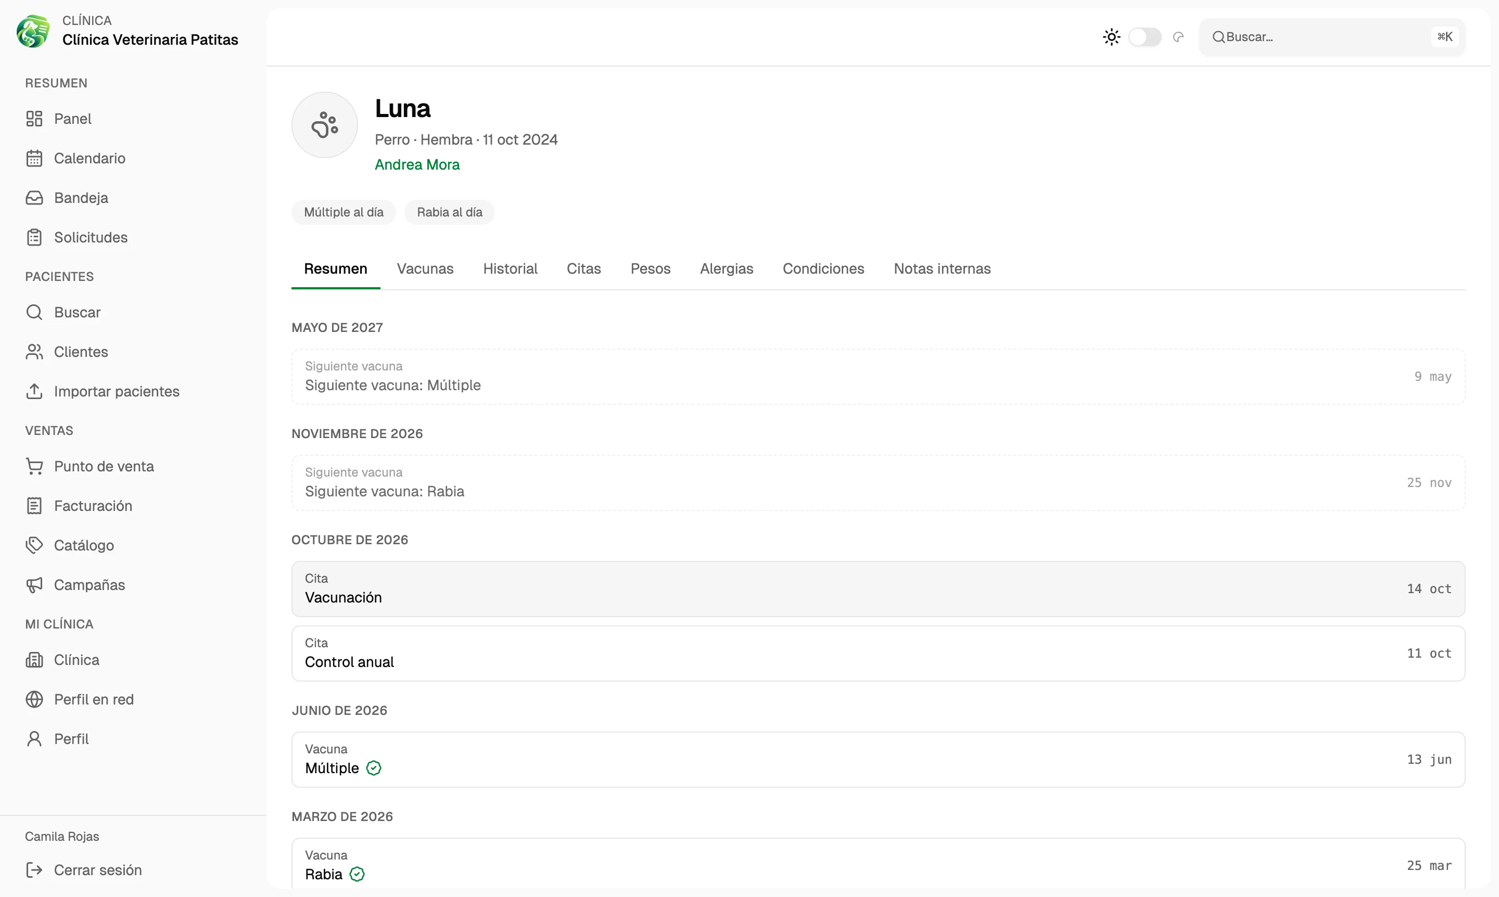Open the Clientes people icon
1499x897 pixels.
[34, 352]
